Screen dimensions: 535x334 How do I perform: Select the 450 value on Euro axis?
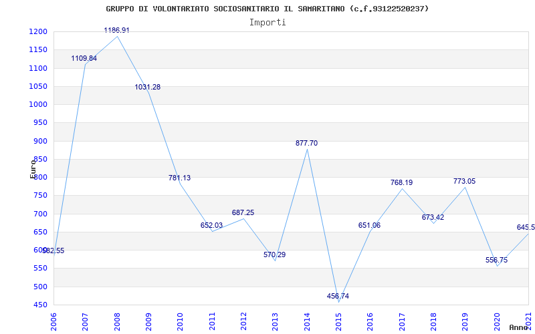coord(40,305)
